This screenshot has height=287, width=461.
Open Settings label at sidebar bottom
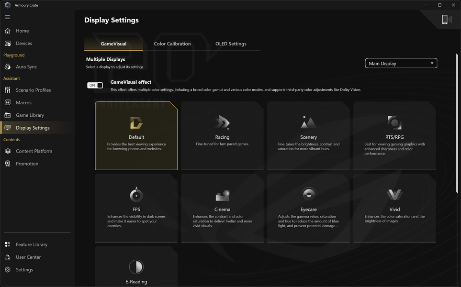(x=24, y=270)
